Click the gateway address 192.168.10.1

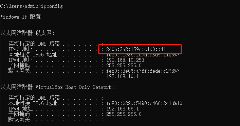pos(123,76)
